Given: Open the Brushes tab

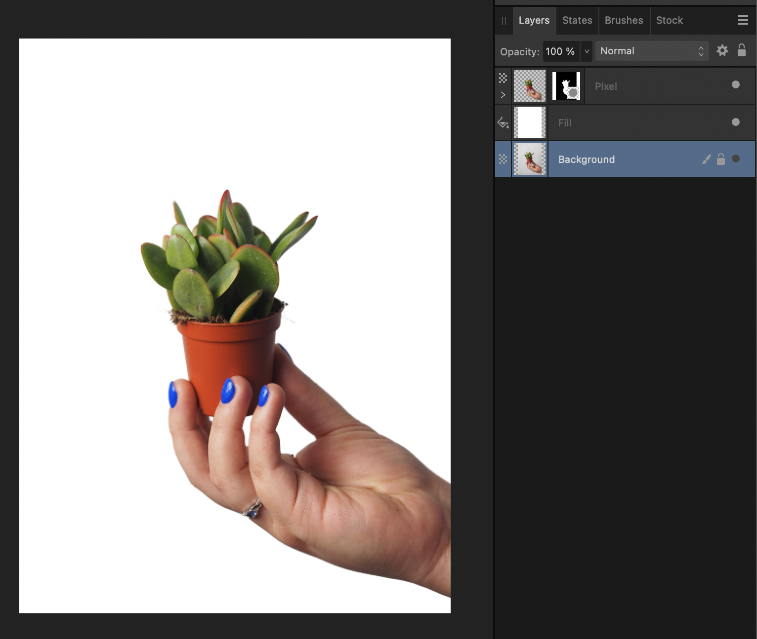Looking at the screenshot, I should coord(624,20).
